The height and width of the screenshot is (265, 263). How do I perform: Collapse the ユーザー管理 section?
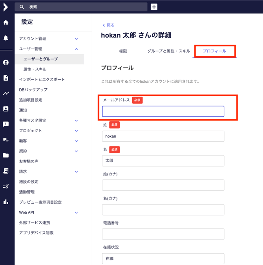76,49
